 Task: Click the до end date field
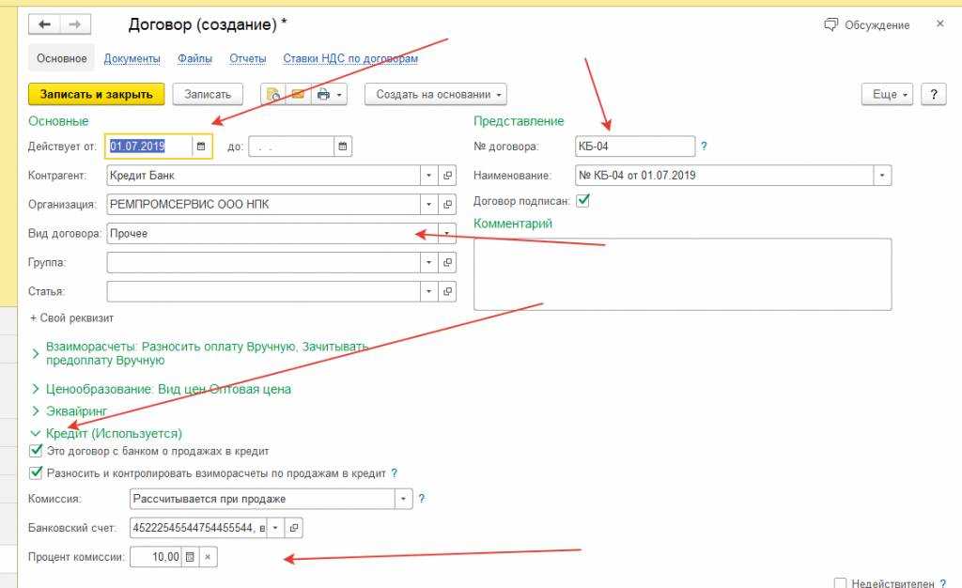pos(291,146)
